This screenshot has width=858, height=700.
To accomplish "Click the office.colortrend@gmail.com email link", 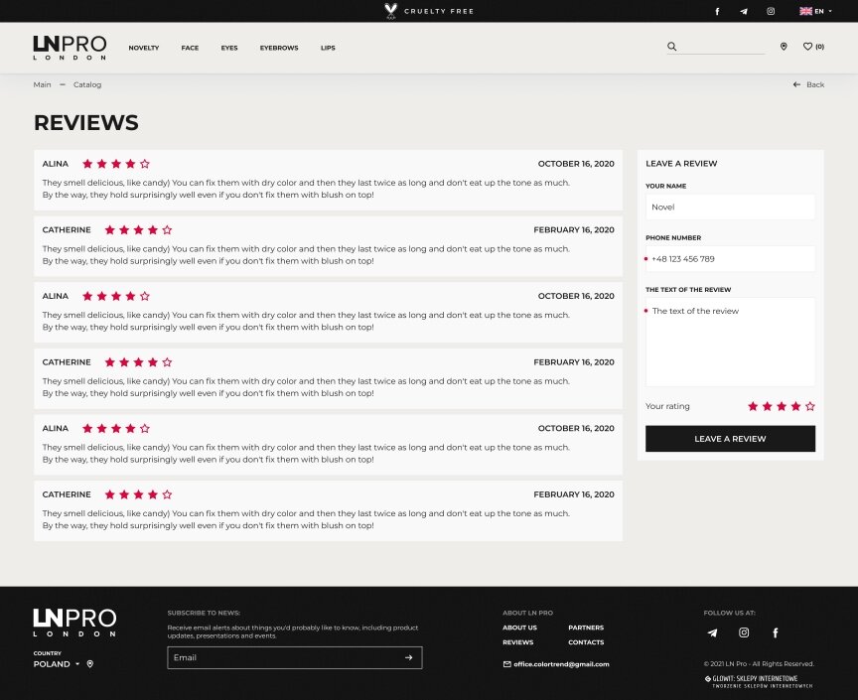I will coord(556,664).
